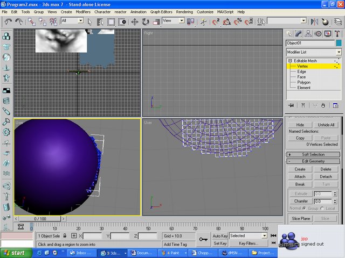Toggle the selection lock padlock icon
345x258 pixels.
click(x=65, y=236)
